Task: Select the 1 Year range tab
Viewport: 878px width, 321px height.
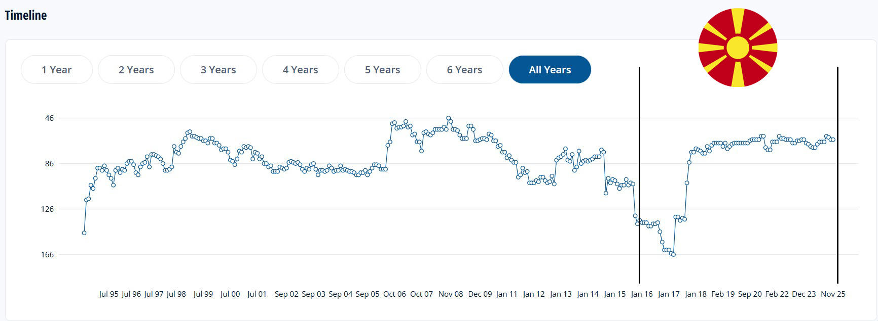Action: coord(57,70)
